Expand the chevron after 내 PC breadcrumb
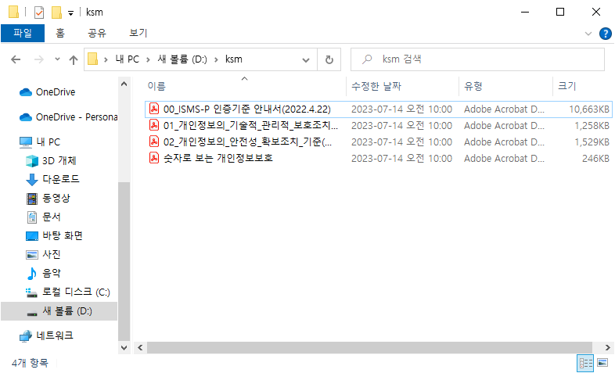This screenshot has height=373, width=615. [x=148, y=59]
